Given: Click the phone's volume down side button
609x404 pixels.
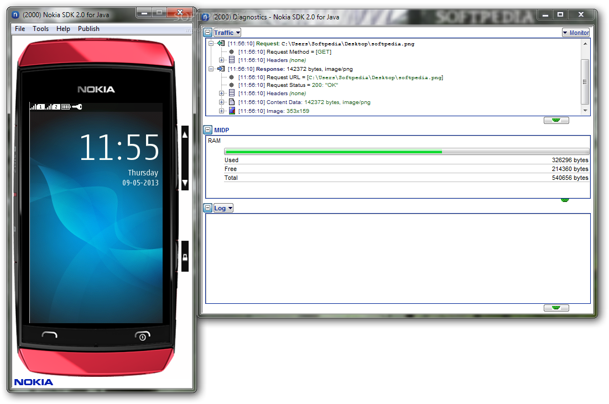Looking at the screenshot, I should coord(185,182).
